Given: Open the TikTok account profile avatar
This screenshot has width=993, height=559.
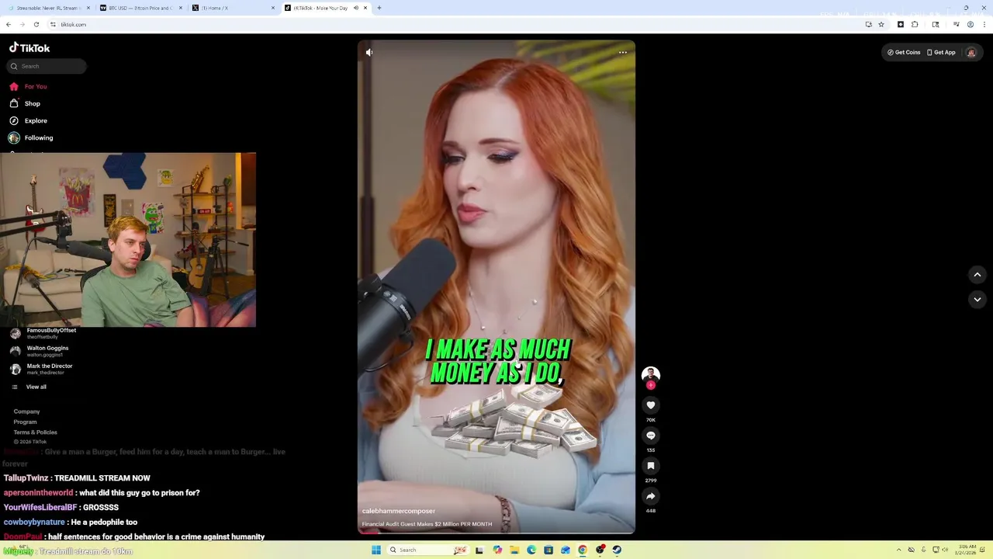Looking at the screenshot, I should [x=971, y=52].
